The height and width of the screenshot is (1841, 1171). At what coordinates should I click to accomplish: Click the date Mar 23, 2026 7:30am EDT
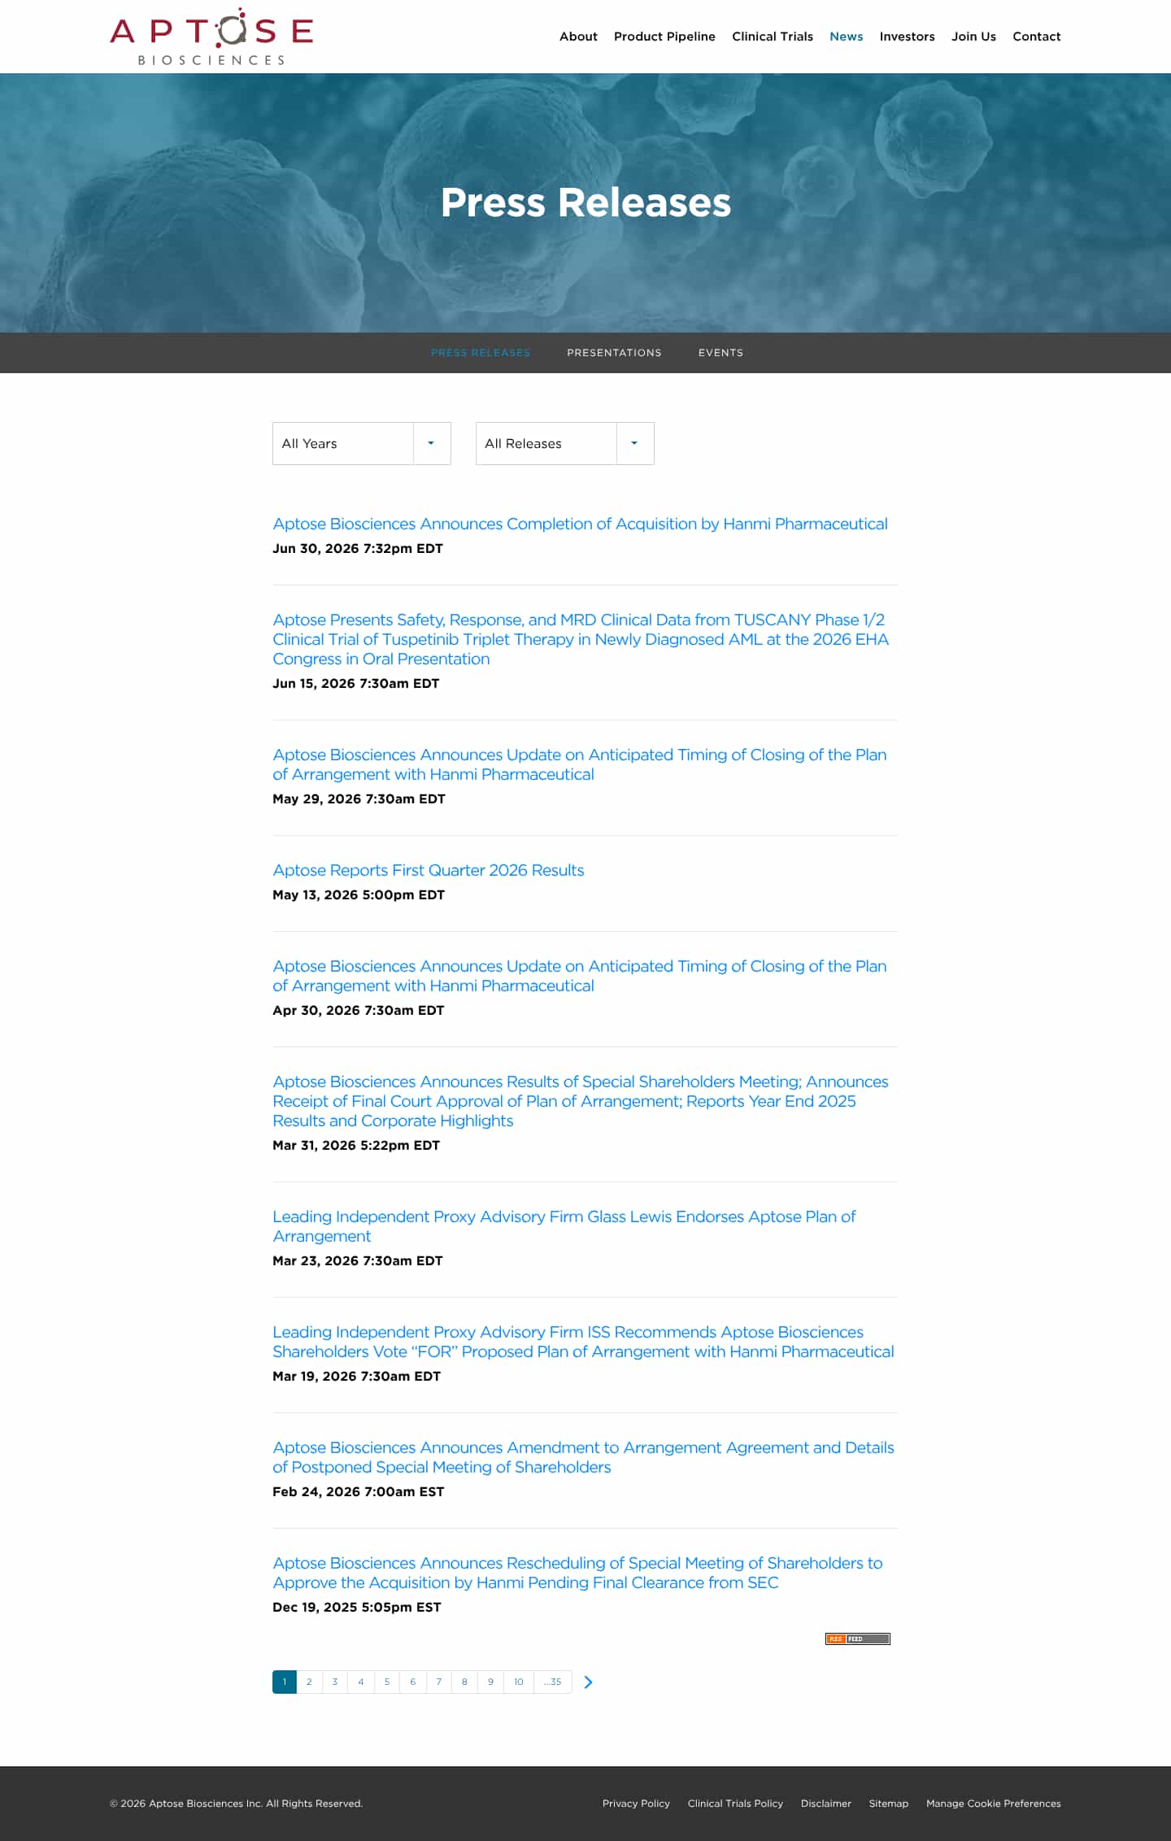click(358, 1261)
